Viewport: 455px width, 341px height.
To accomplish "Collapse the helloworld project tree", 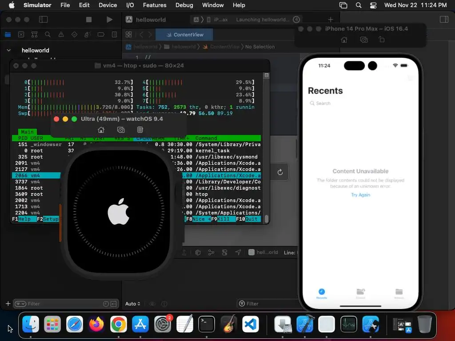I will [9, 50].
